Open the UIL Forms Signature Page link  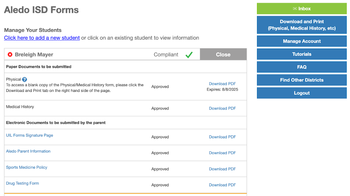(x=29, y=135)
